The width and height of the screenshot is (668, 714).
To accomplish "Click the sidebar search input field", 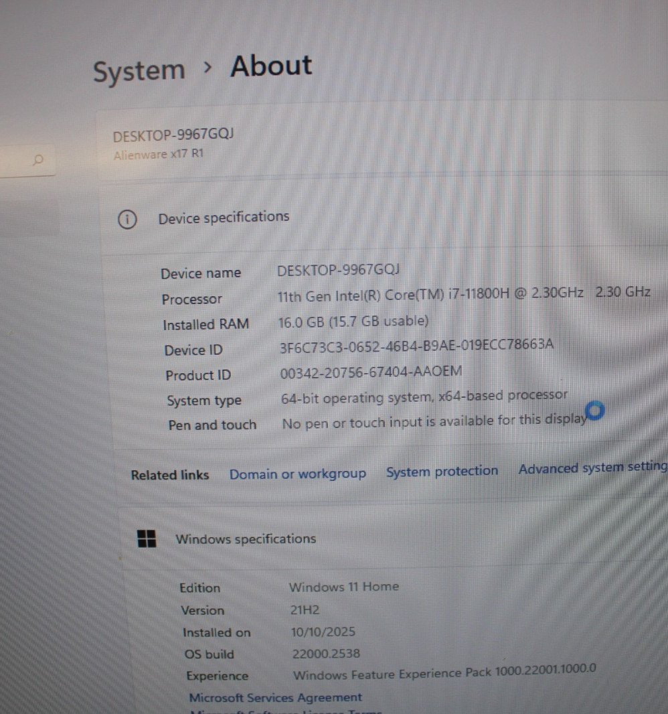I will 27,160.
